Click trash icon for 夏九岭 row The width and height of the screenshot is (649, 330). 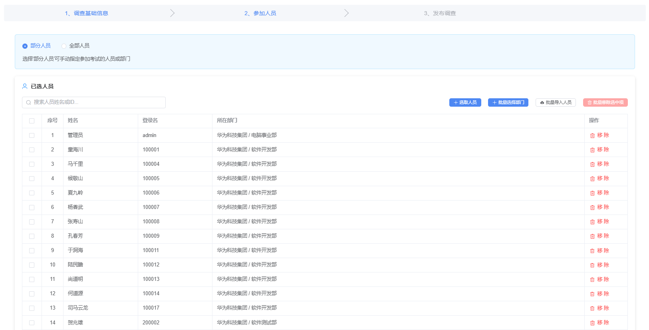(x=592, y=193)
